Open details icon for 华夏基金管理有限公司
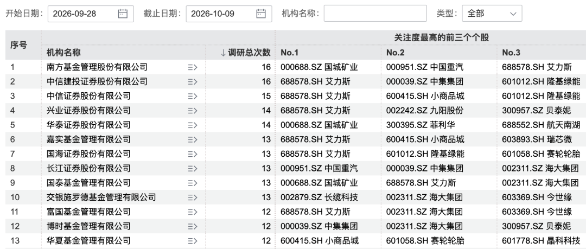 coord(193,241)
